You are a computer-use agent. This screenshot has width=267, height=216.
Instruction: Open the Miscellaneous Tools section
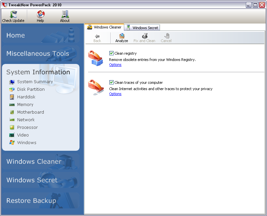(41, 53)
